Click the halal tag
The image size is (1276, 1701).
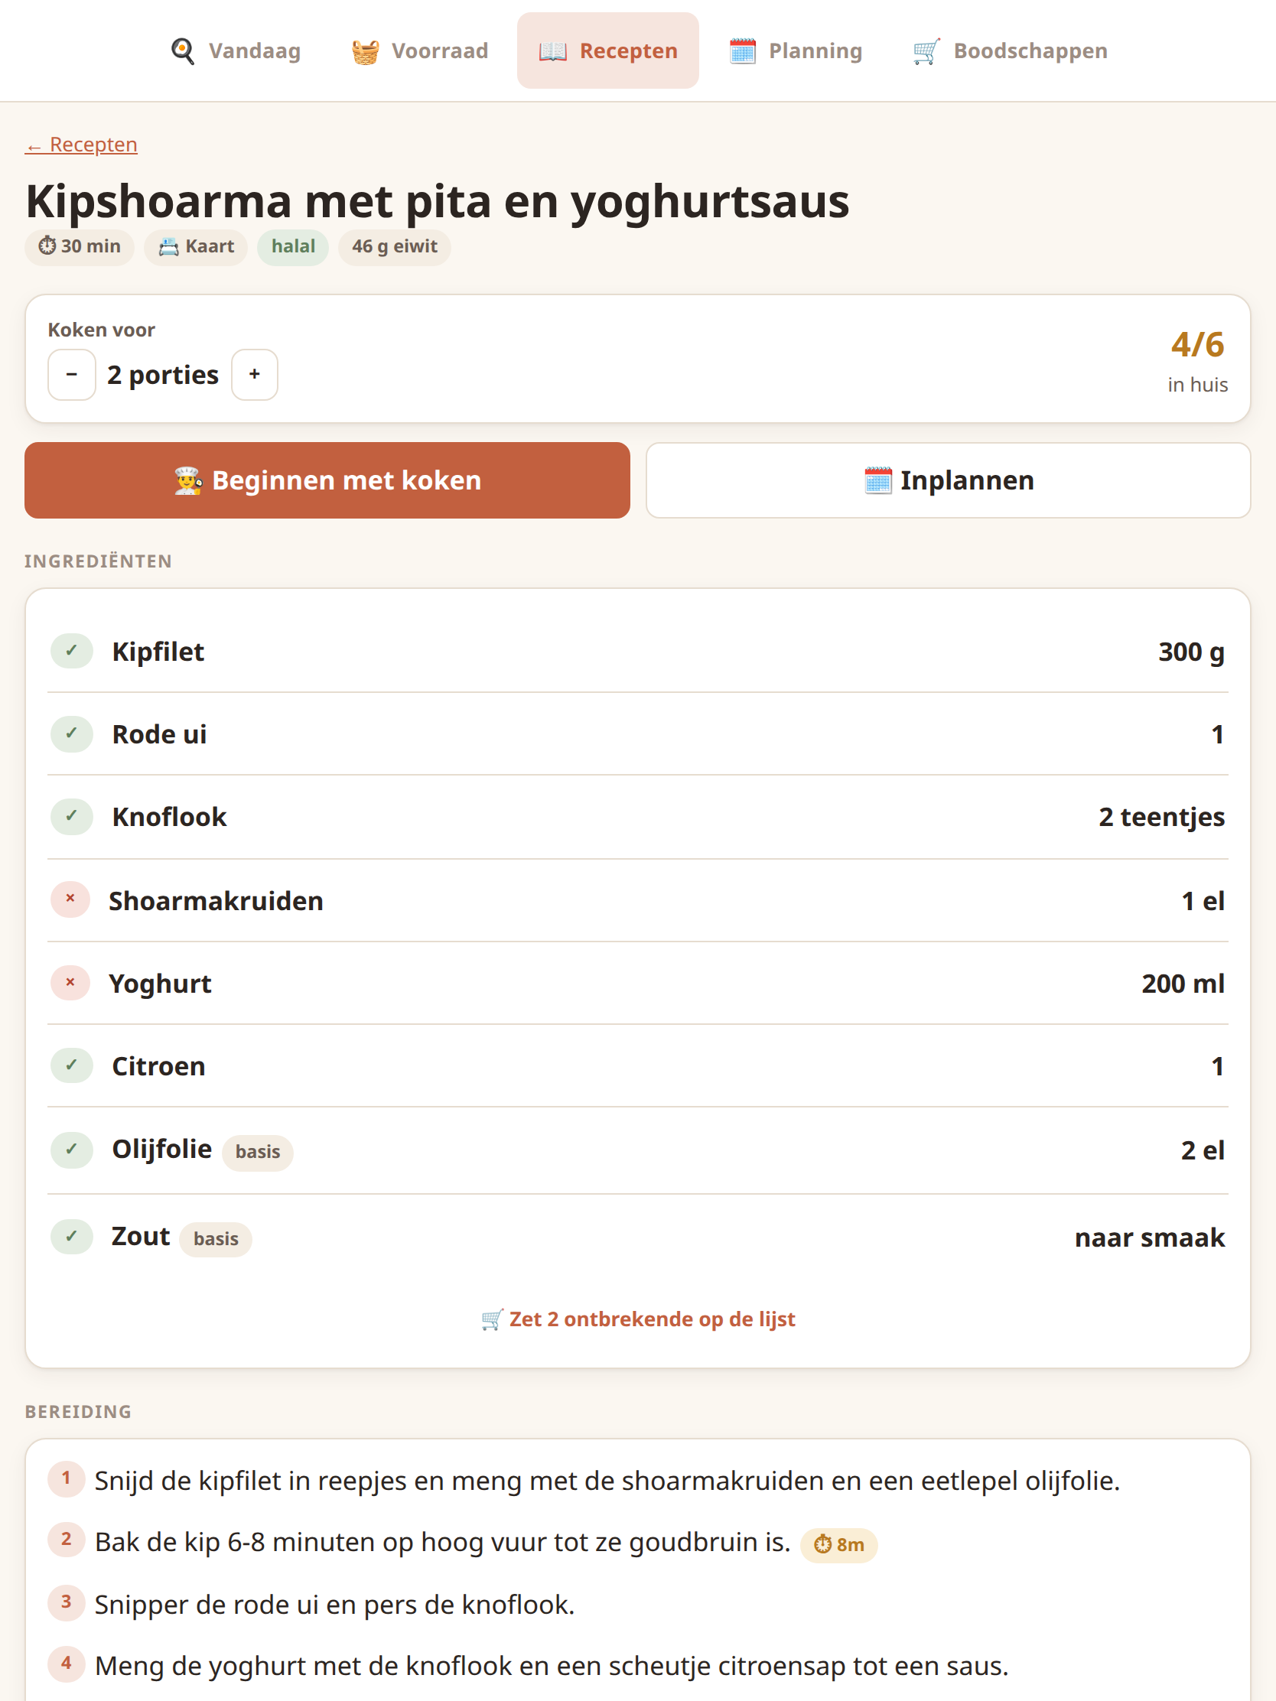coord(293,247)
